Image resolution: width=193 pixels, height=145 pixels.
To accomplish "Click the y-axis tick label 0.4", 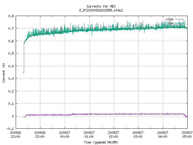I will point(11,66).
